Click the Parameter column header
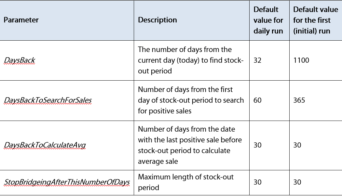The height and width of the screenshot is (196, 342). point(21,20)
